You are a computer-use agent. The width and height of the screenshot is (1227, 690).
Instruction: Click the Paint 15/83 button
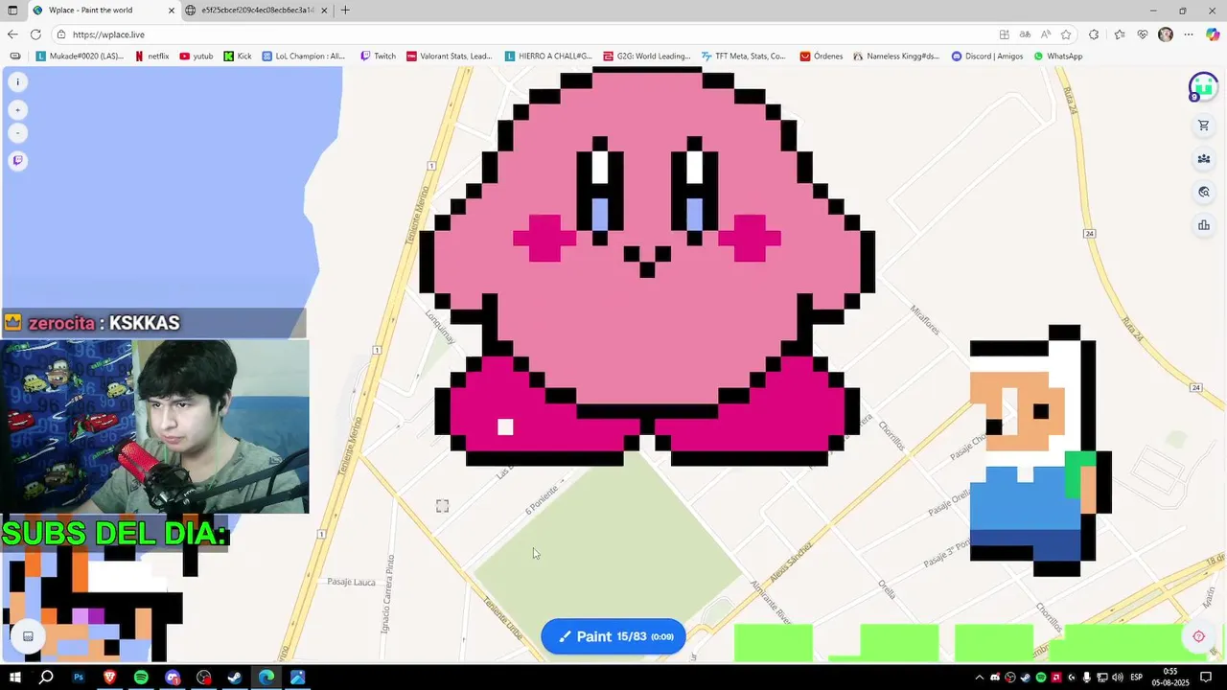[613, 636]
